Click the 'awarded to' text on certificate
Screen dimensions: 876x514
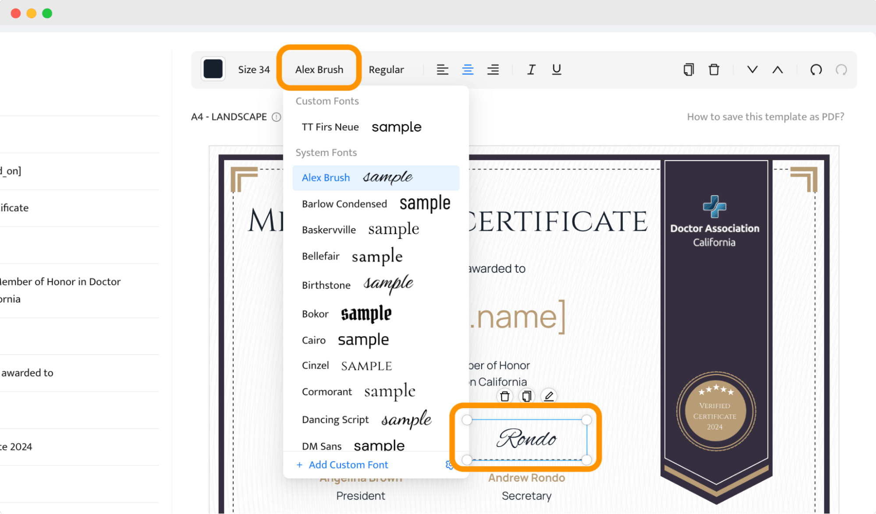497,269
